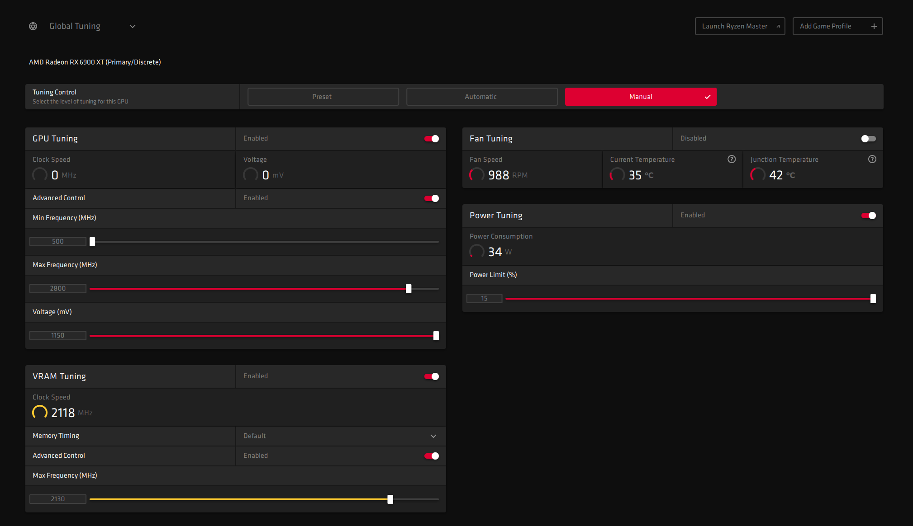Click the 'Power Tuning' section title
The width and height of the screenshot is (913, 526).
(x=496, y=216)
